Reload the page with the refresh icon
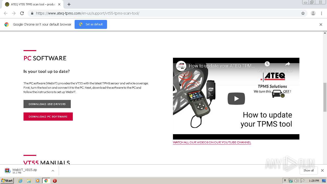Screen dimensions: 327x184 (22, 13)
